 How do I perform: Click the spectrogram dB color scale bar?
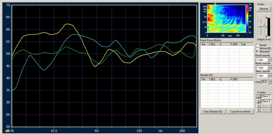point(247,19)
